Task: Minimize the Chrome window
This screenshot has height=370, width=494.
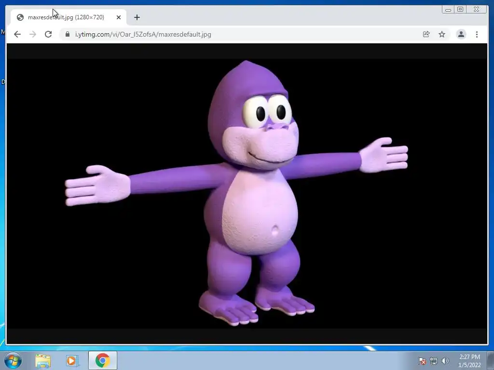Action: [448, 10]
